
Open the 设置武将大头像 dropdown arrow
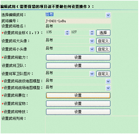click(x=92, y=41)
